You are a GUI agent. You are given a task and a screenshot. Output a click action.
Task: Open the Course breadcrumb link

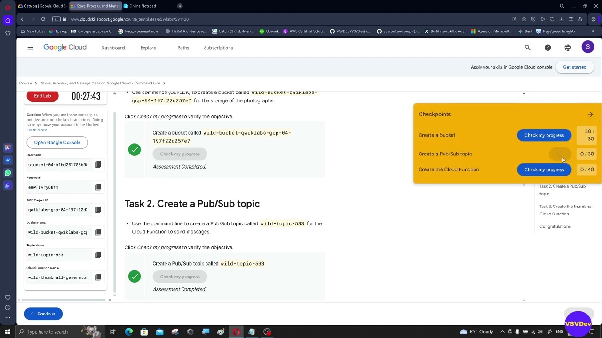click(x=25, y=83)
